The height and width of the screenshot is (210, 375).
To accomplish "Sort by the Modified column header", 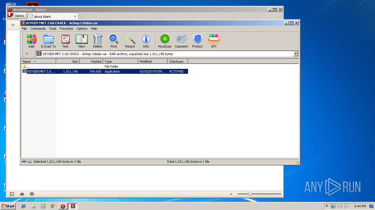I will 153,62.
